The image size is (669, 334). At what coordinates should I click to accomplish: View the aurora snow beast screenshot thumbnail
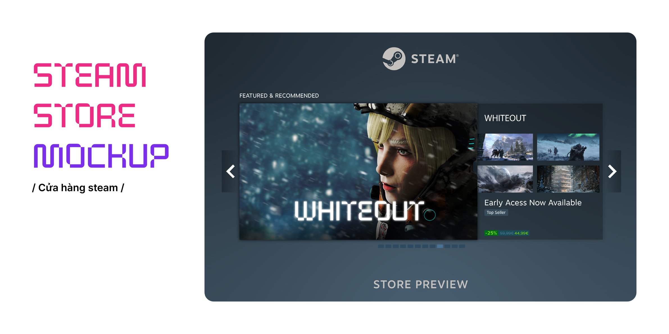tap(568, 147)
